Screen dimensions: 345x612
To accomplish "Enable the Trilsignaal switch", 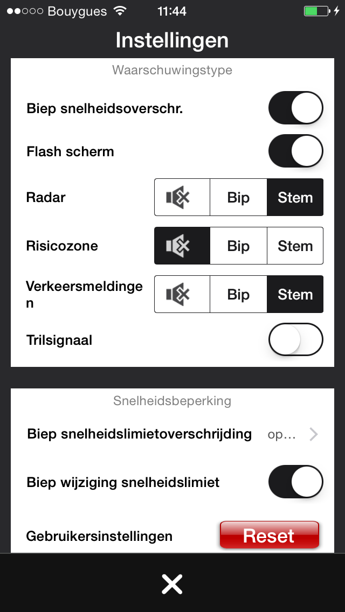I will click(x=295, y=340).
